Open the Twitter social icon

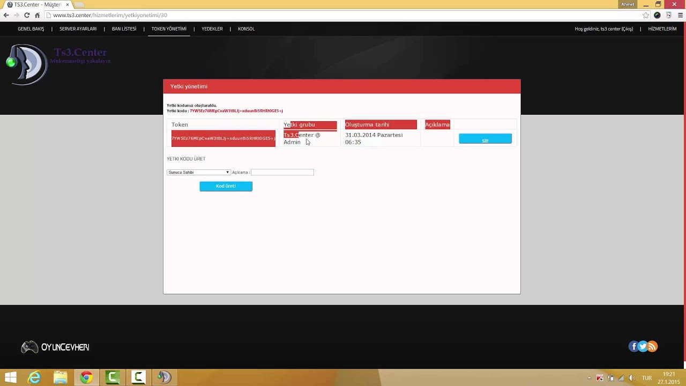tap(643, 346)
